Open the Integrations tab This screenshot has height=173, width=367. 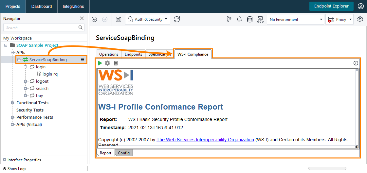pyautogui.click(x=73, y=6)
